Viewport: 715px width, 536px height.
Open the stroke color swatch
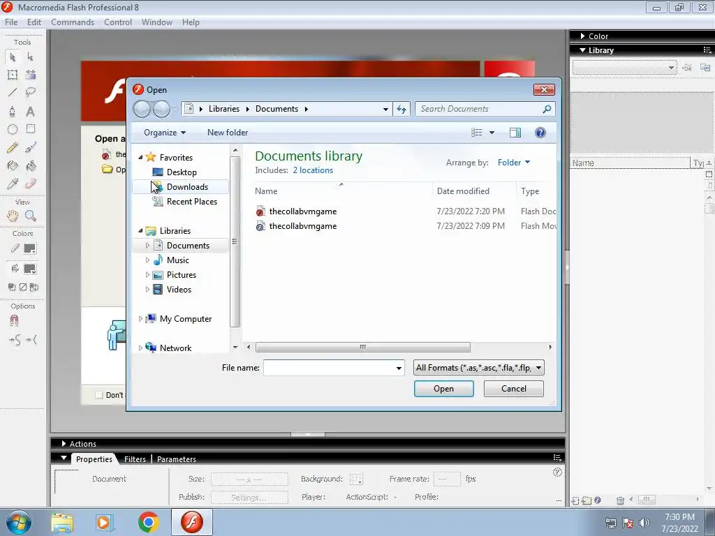point(29,249)
